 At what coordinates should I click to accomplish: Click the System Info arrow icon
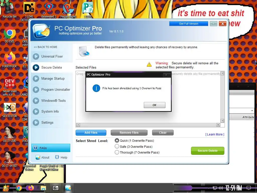36,111
